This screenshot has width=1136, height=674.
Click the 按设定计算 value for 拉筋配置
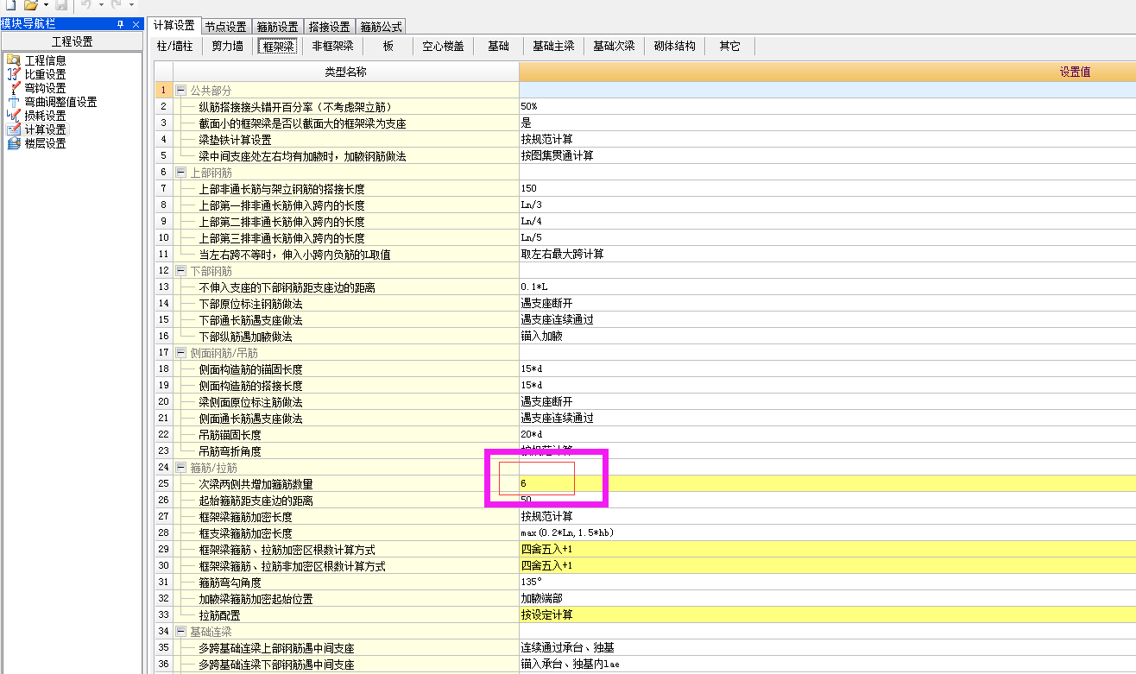tap(828, 615)
